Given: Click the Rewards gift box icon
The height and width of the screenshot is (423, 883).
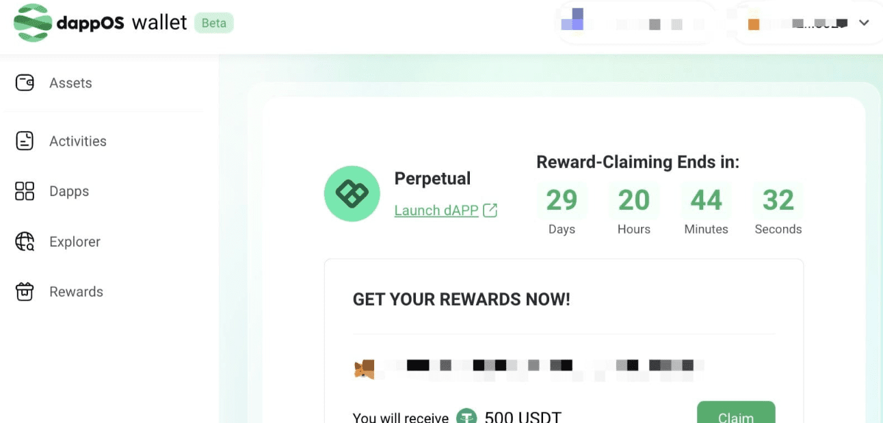Looking at the screenshot, I should pos(25,292).
